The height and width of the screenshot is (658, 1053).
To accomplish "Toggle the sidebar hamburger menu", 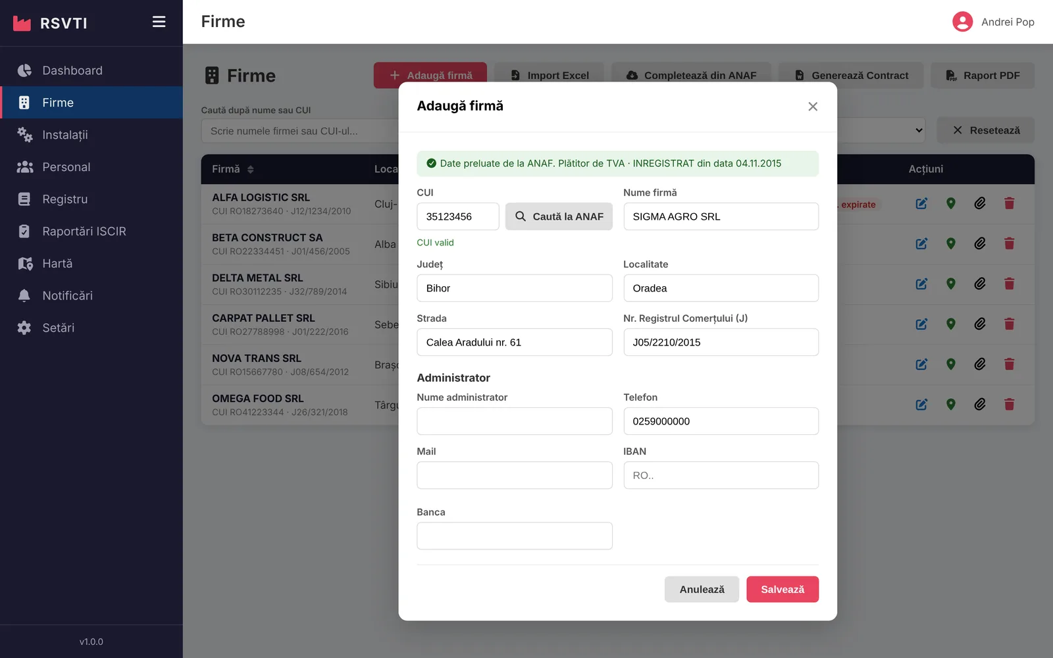I will click(x=159, y=22).
